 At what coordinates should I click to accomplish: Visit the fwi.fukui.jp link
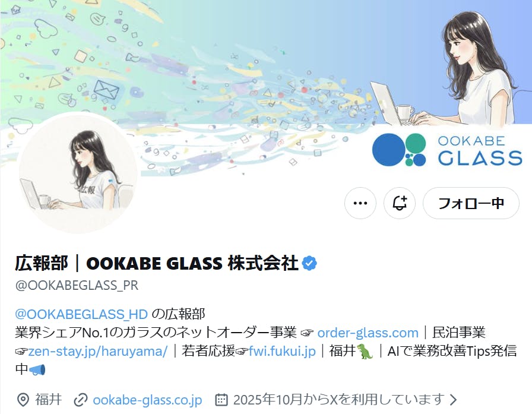(282, 351)
